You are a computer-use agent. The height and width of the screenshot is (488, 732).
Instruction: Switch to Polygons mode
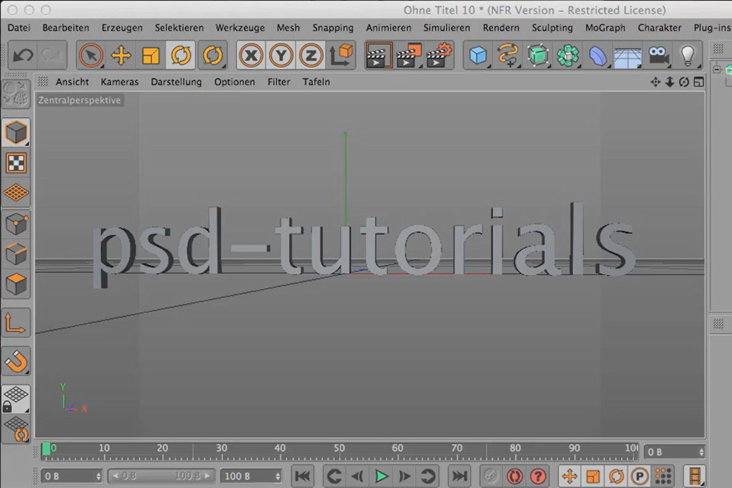pos(16,285)
